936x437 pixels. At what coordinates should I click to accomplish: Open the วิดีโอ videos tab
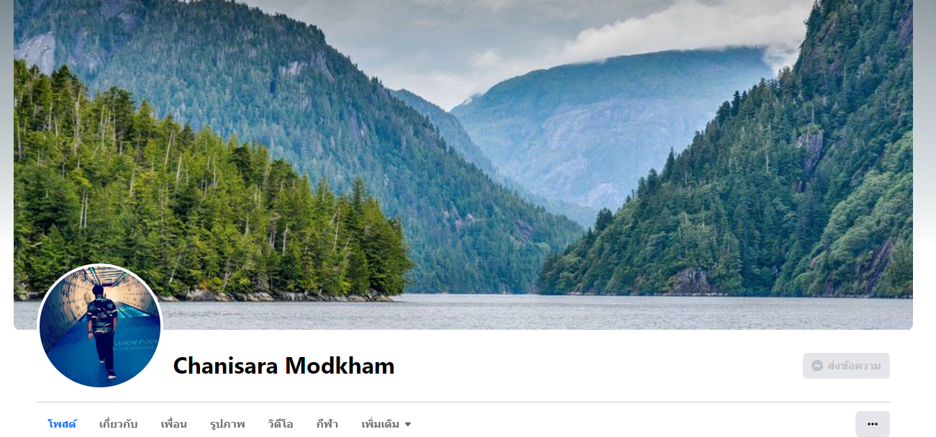(x=281, y=424)
